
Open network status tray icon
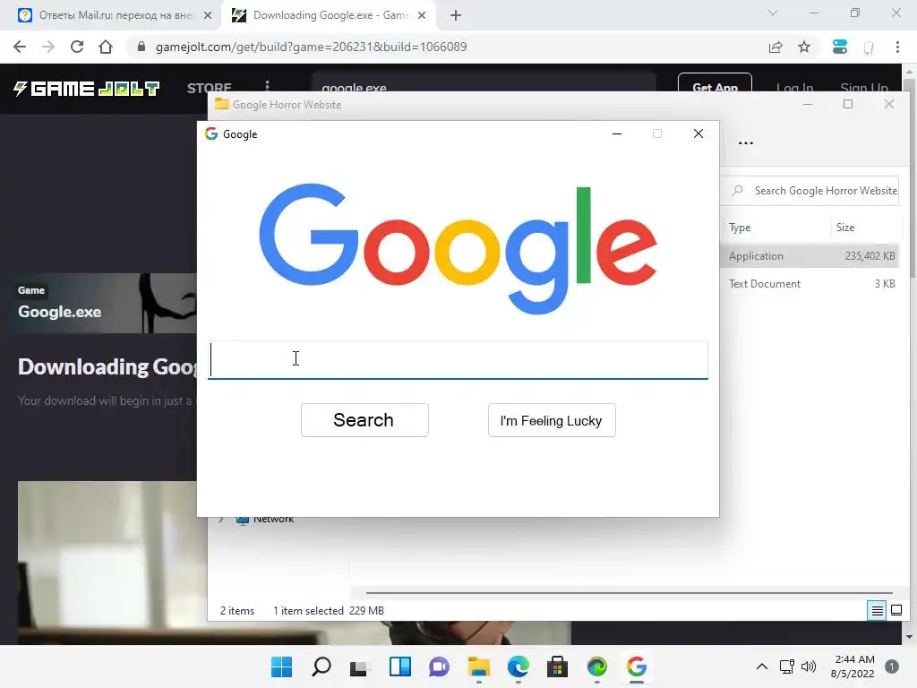[x=786, y=666]
